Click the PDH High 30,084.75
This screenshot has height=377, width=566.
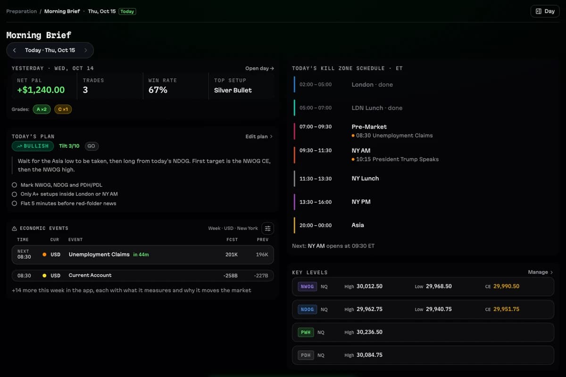(369, 355)
